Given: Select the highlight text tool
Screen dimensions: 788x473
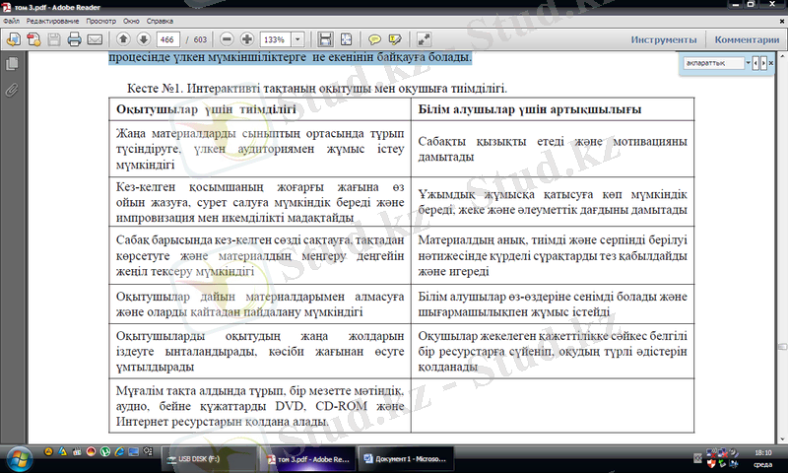Looking at the screenshot, I should pyautogui.click(x=396, y=39).
